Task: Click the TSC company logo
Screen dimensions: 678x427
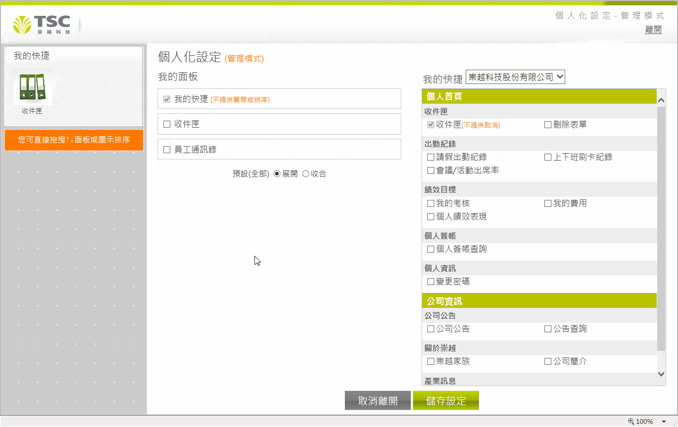Action: (43, 24)
